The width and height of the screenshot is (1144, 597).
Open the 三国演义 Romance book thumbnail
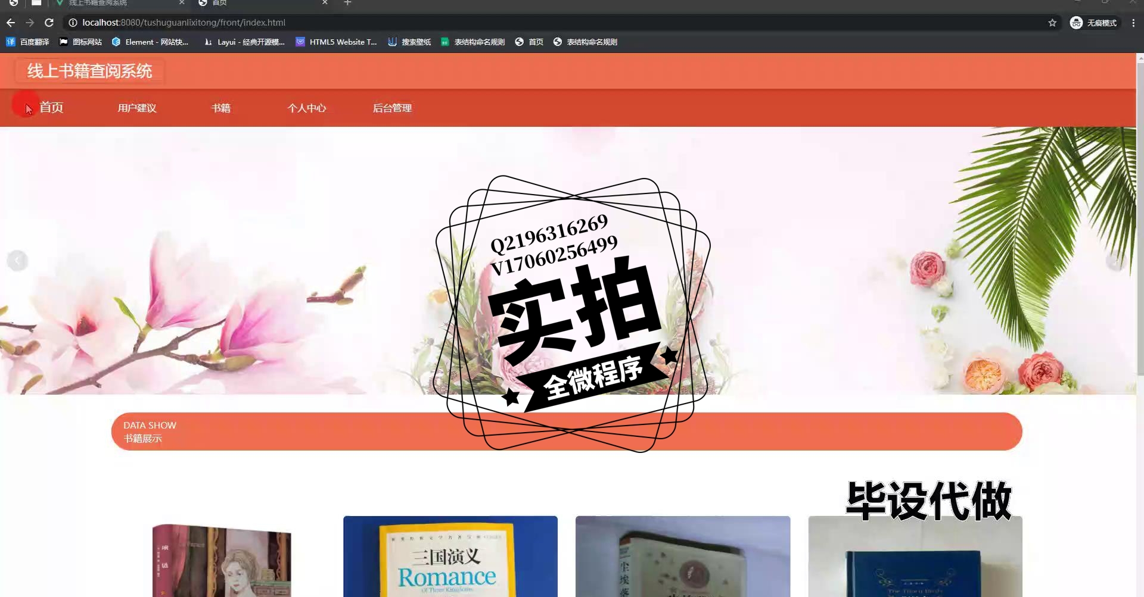coord(450,557)
